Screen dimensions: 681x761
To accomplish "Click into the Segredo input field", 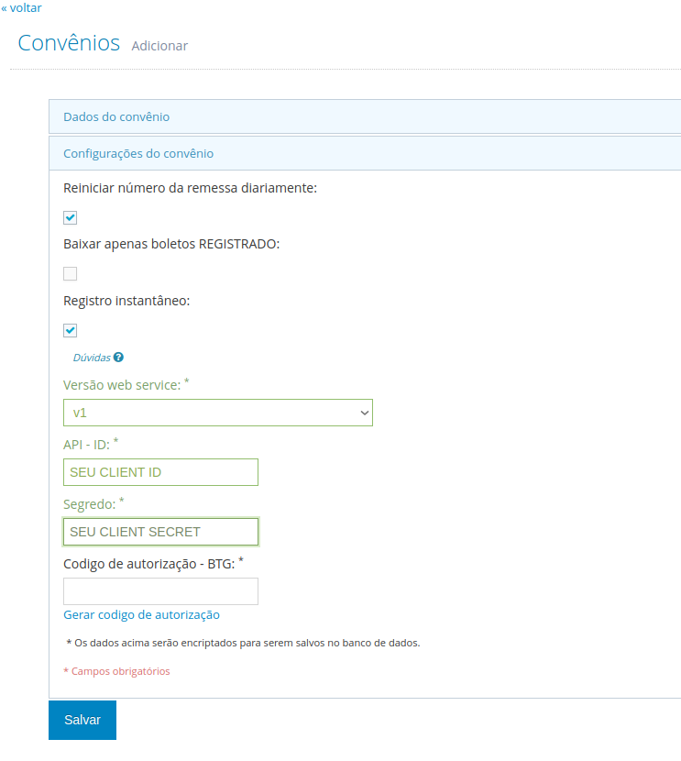I will coord(160,532).
